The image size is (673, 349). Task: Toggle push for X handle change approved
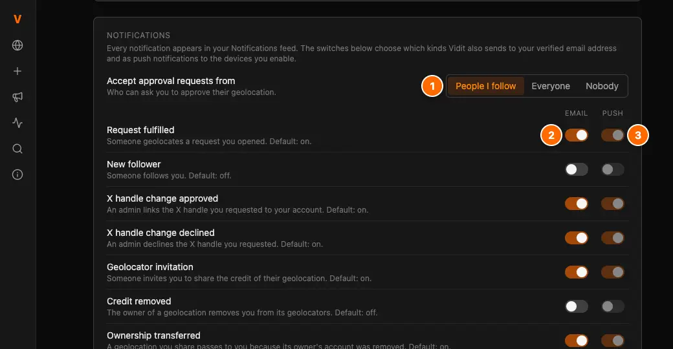tap(612, 204)
